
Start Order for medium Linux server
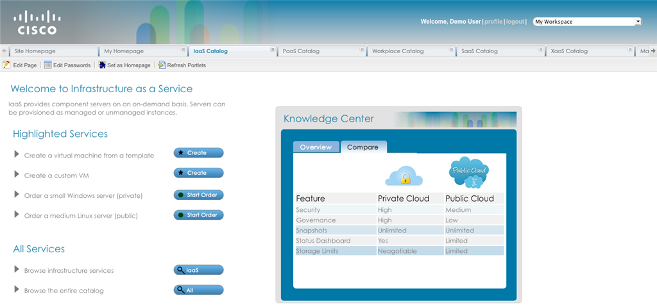pos(199,215)
